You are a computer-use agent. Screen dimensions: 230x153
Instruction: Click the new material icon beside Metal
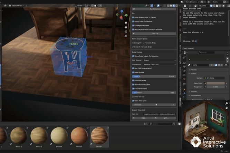point(219,65)
